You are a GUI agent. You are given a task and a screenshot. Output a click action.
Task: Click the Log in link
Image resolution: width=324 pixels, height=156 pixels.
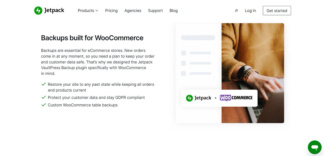tap(250, 11)
